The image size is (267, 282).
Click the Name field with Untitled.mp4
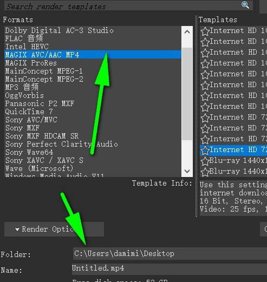click(x=170, y=268)
